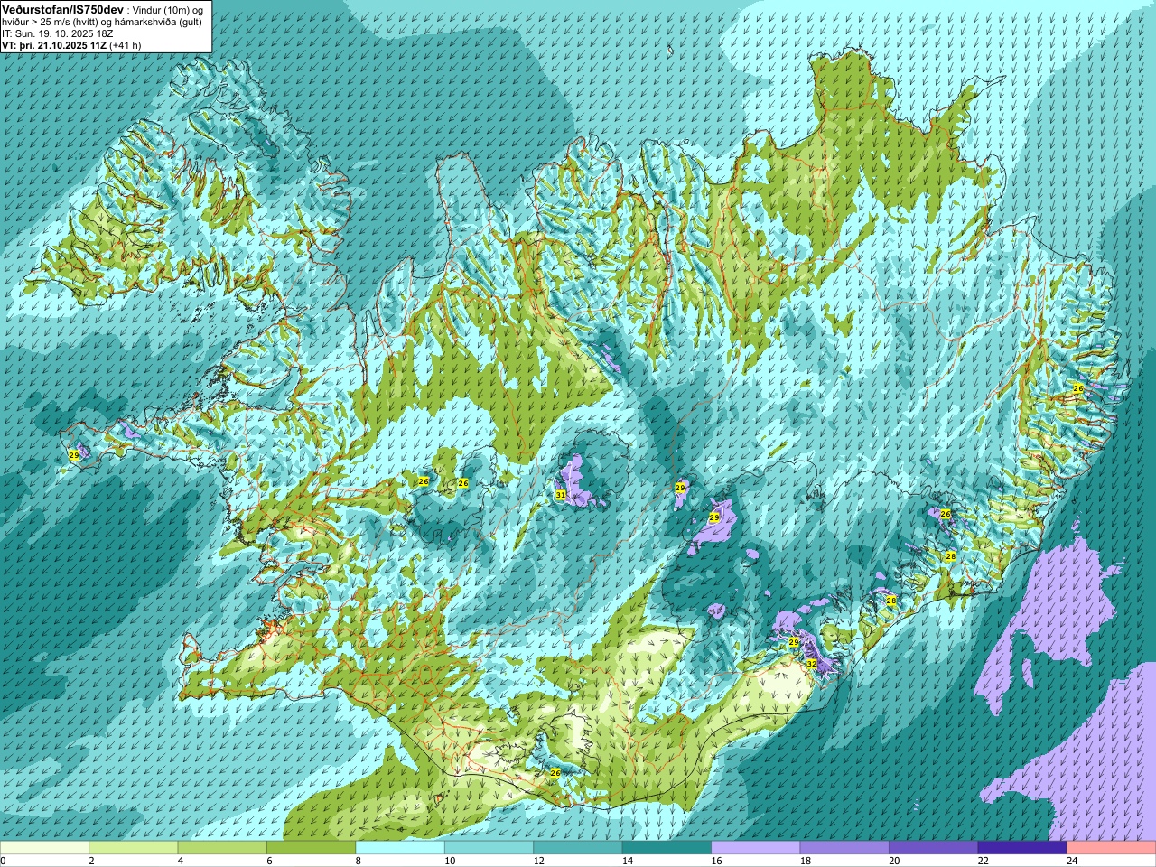Choose the 22–24 m/s dark indigo legend swatch
The height and width of the screenshot is (867, 1156).
click(x=1022, y=848)
